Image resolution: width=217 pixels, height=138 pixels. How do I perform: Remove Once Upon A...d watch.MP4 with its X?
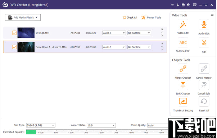[162, 43]
